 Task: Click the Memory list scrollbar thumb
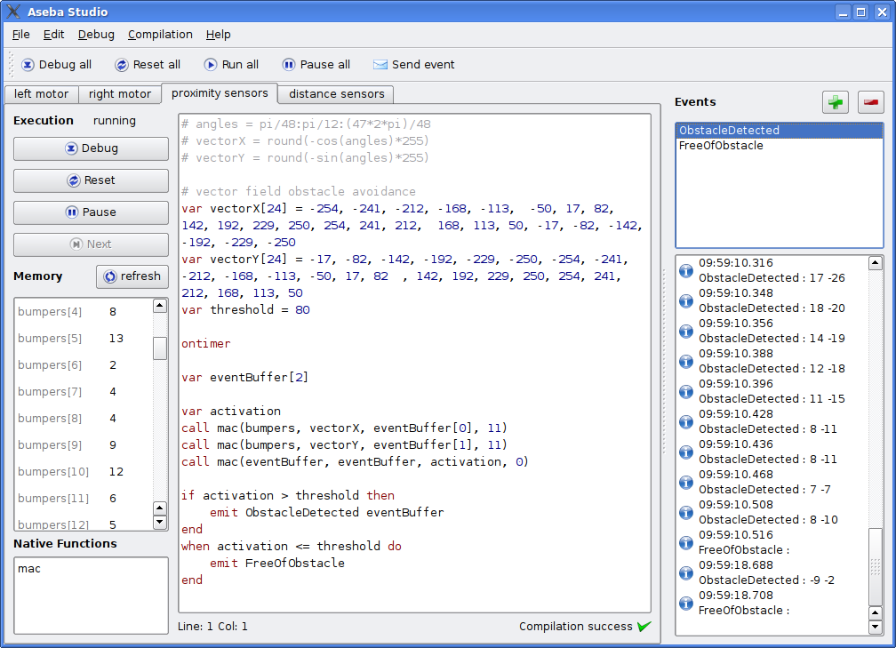[x=160, y=348]
